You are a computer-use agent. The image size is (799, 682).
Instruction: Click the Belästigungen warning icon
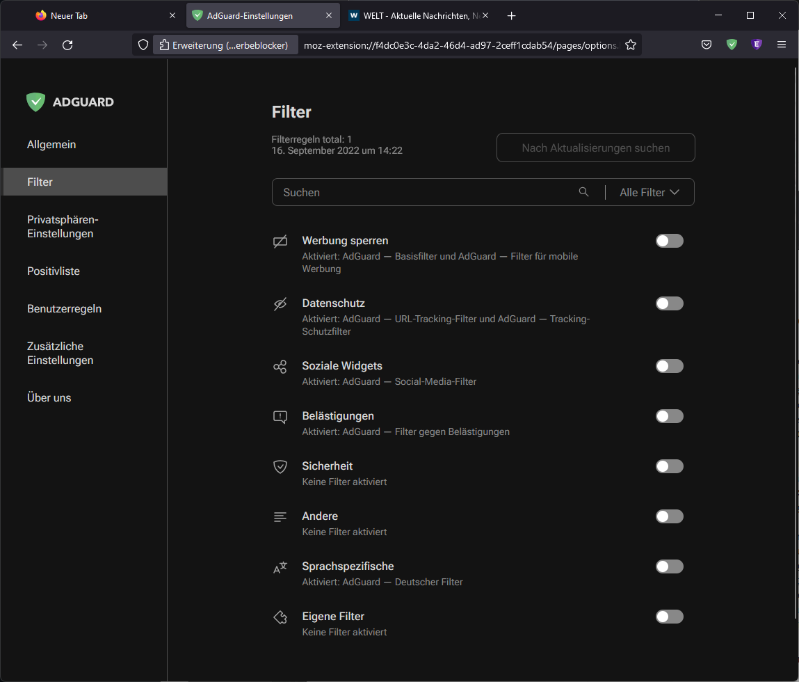tap(280, 416)
